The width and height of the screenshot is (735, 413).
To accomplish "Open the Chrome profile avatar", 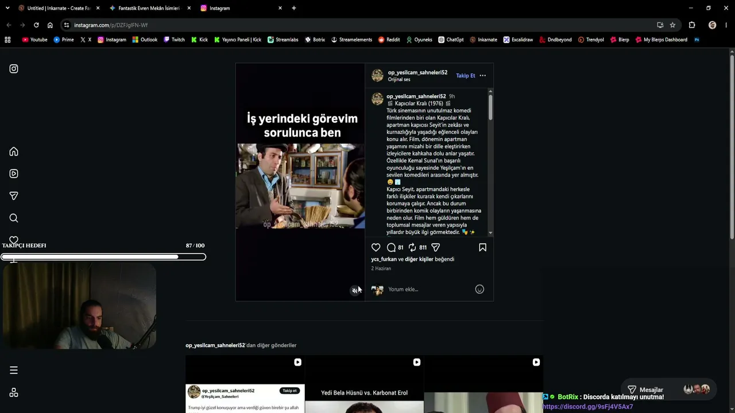I will click(x=712, y=25).
